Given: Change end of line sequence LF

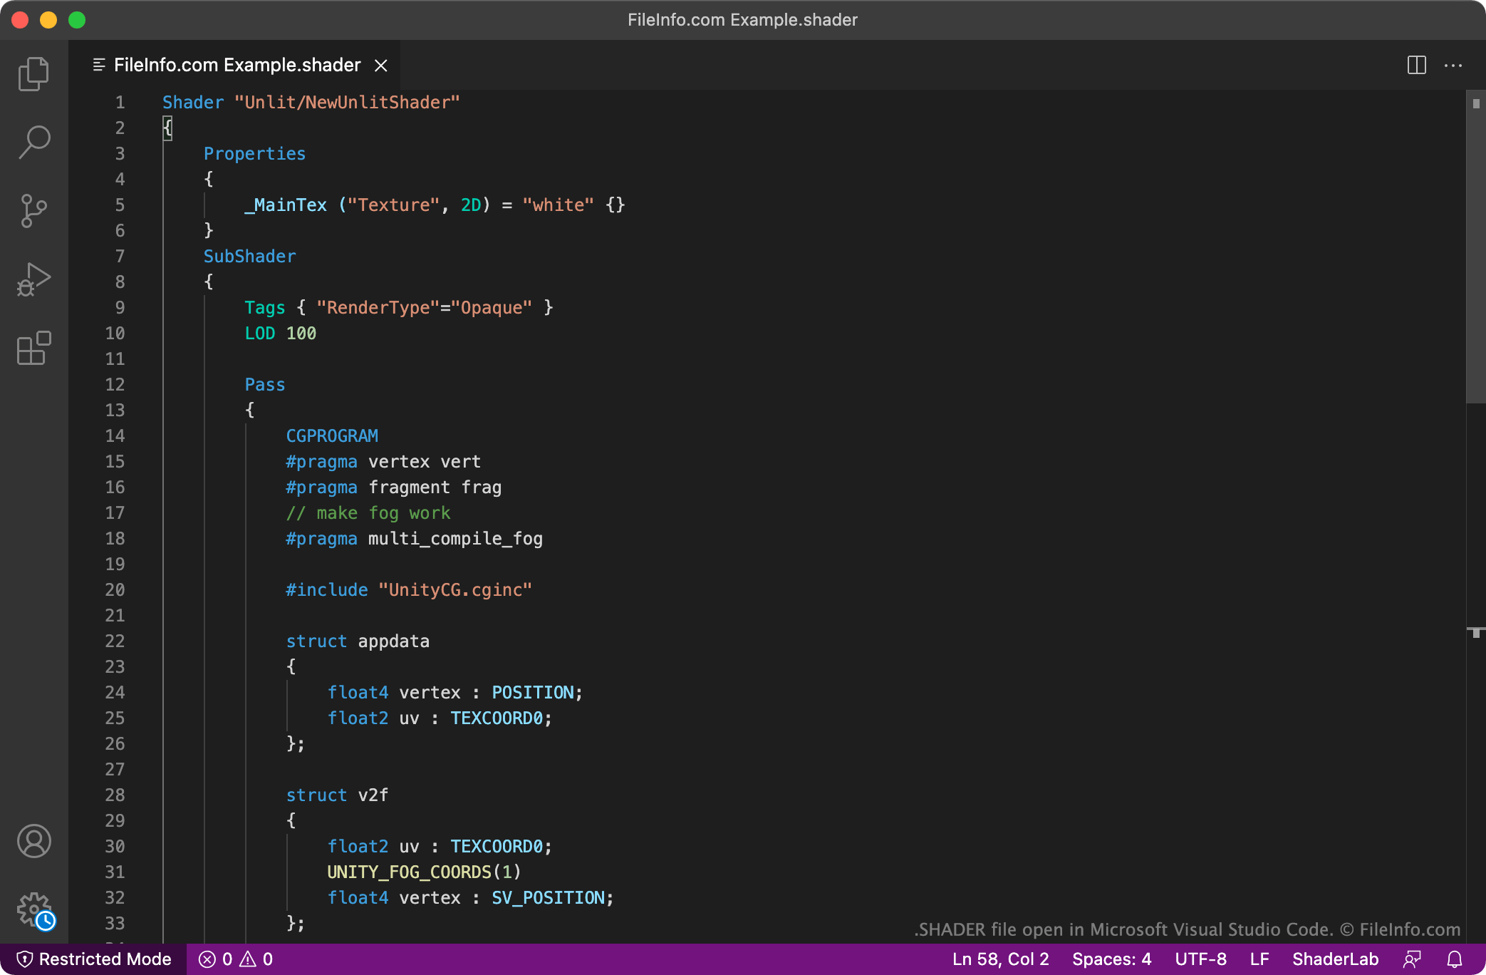Looking at the screenshot, I should click(x=1259, y=959).
